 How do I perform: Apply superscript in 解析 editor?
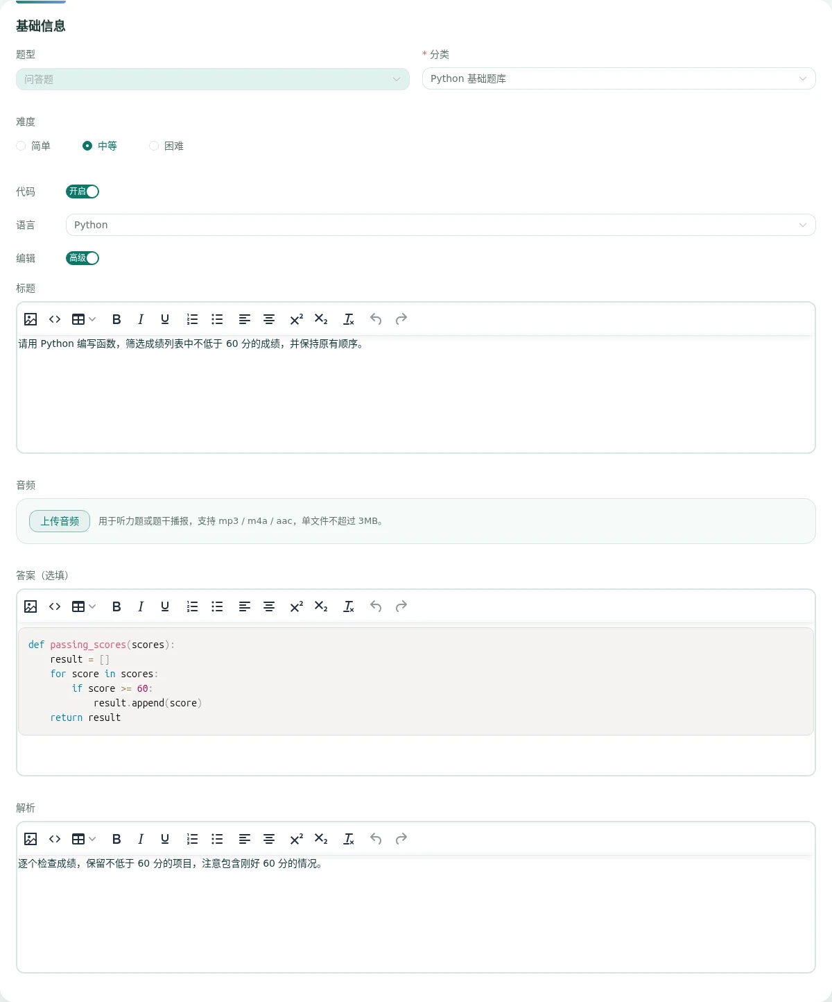point(297,839)
